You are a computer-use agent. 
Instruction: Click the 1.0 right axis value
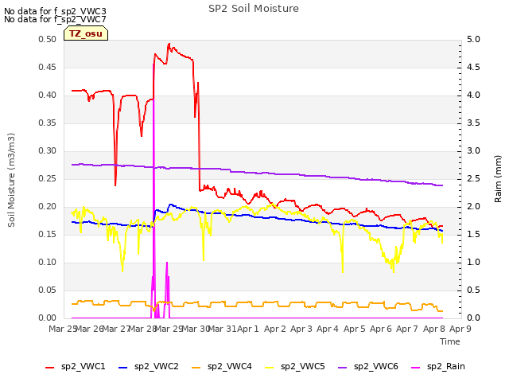(473, 263)
